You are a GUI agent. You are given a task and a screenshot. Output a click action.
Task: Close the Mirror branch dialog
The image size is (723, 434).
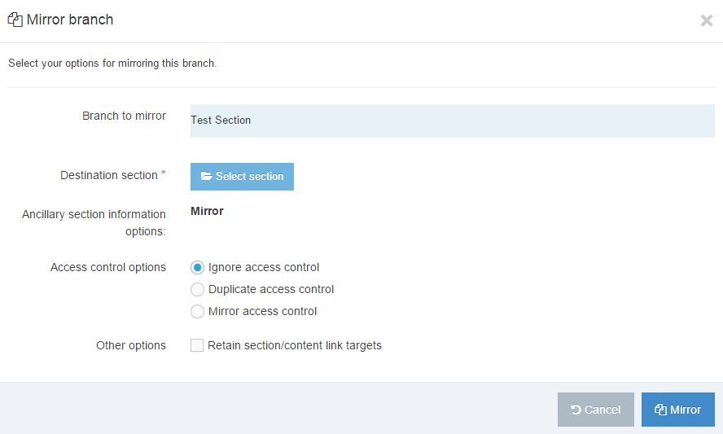[706, 20]
